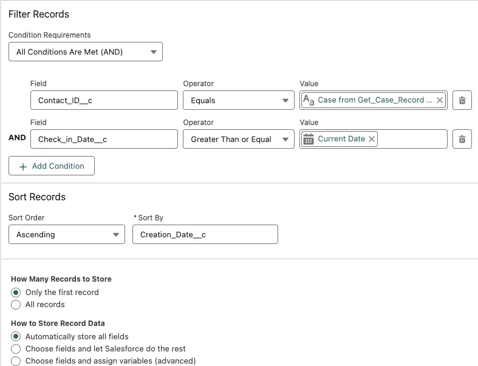Click the calendar icon beside Current Date
Image resolution: width=478 pixels, height=366 pixels.
coord(309,139)
